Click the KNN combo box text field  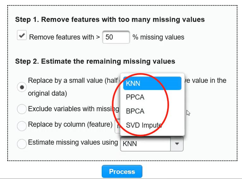tap(145, 144)
